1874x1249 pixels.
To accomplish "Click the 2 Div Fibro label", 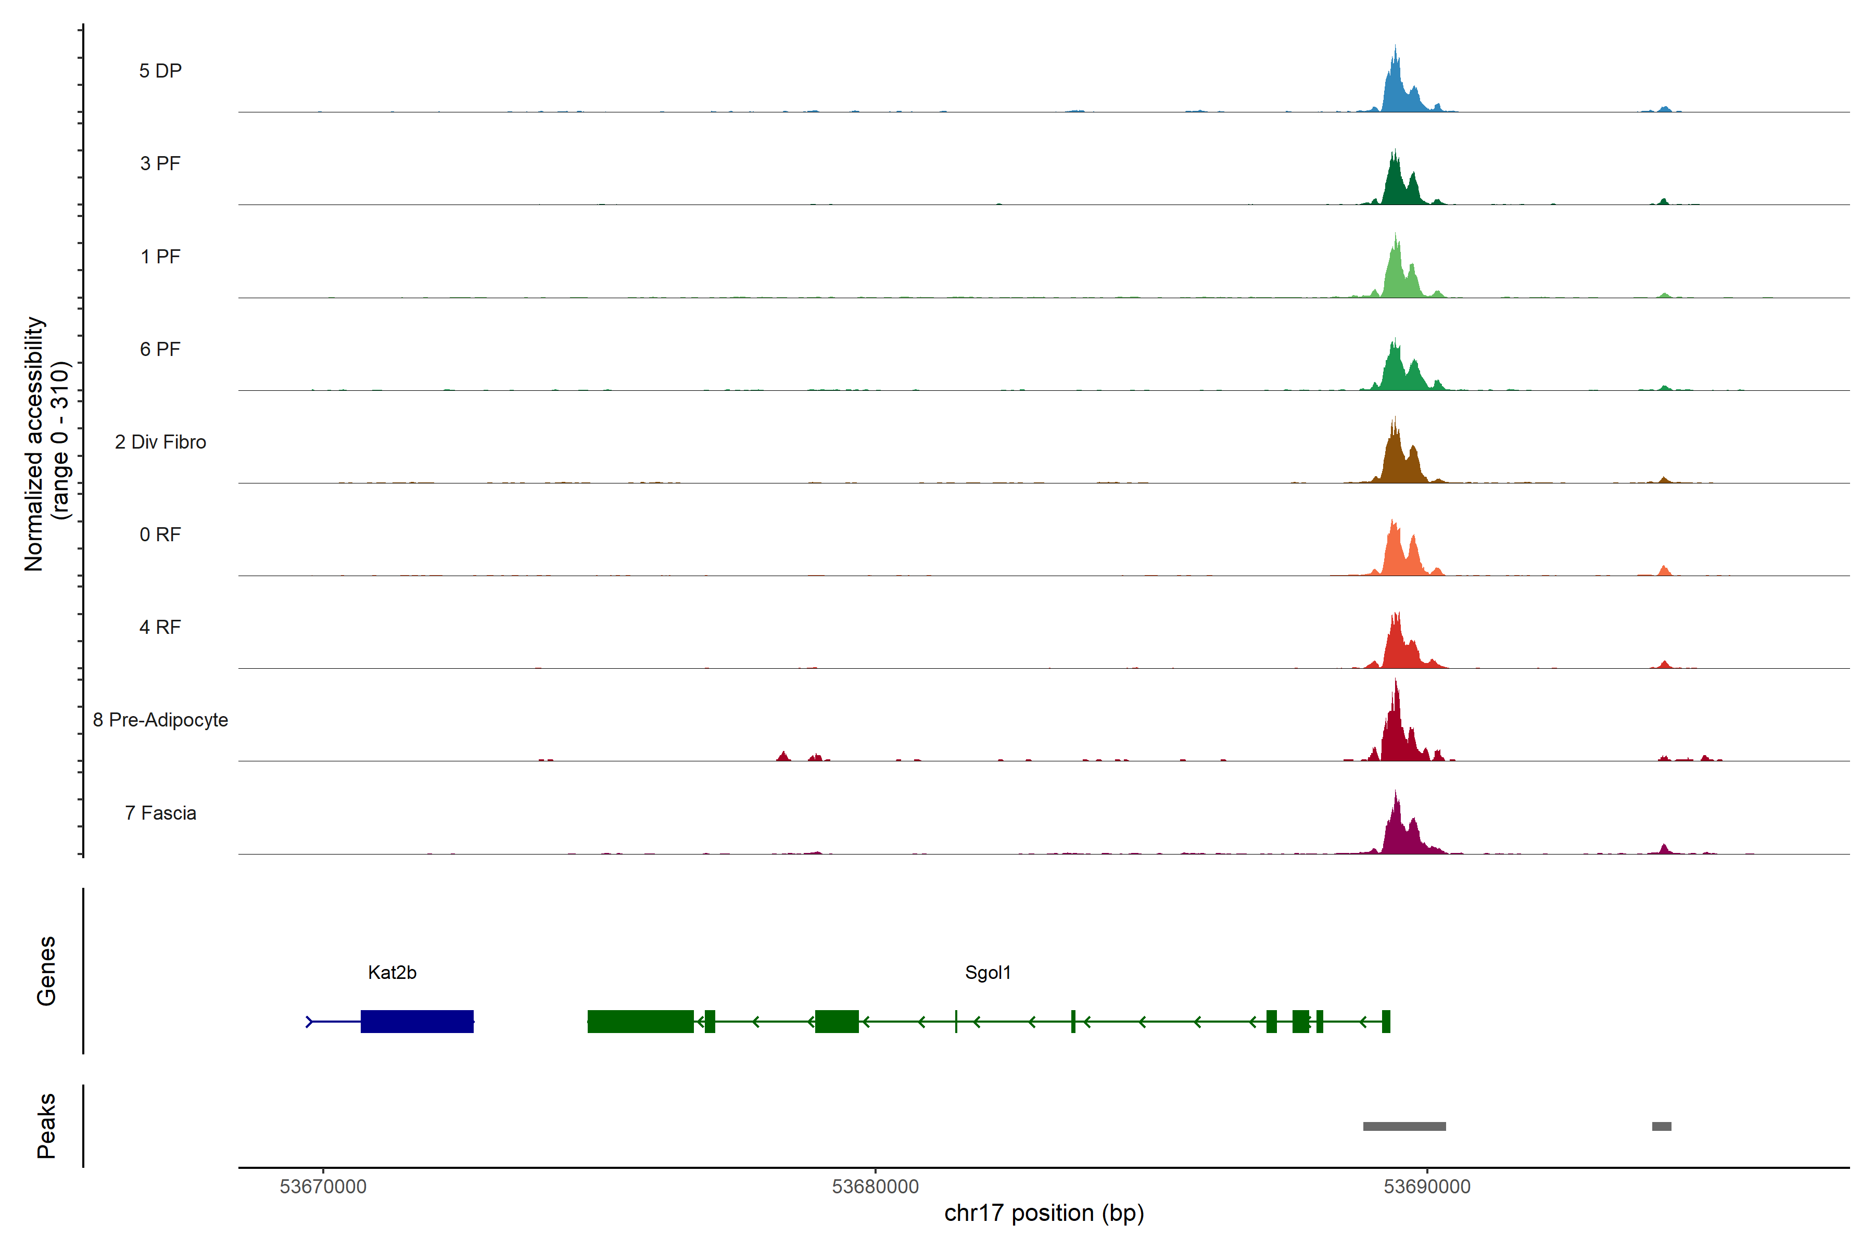I will click(160, 441).
